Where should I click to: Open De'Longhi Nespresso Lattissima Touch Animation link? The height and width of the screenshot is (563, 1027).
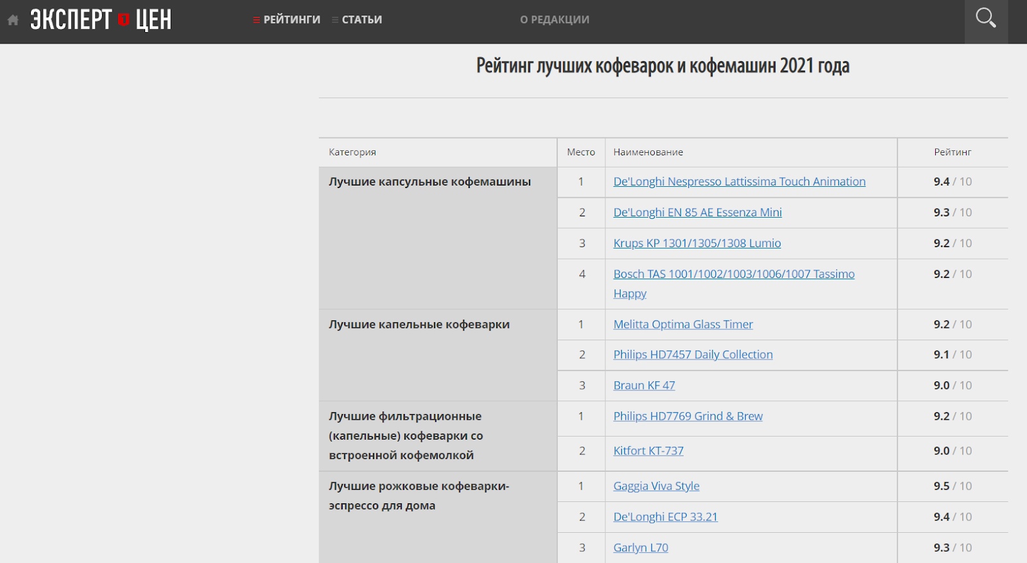pyautogui.click(x=739, y=182)
